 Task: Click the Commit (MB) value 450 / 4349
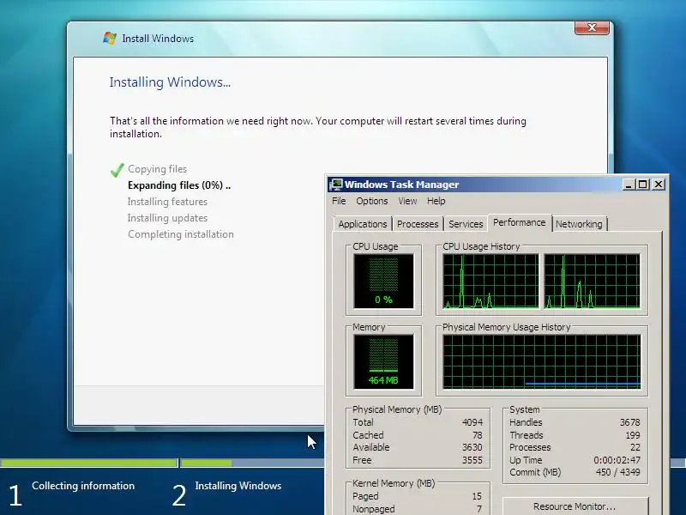pos(618,472)
